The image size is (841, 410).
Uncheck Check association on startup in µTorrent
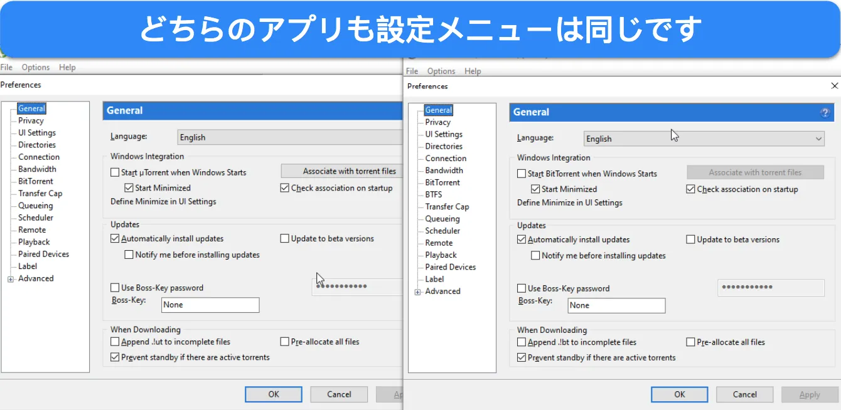click(x=285, y=187)
